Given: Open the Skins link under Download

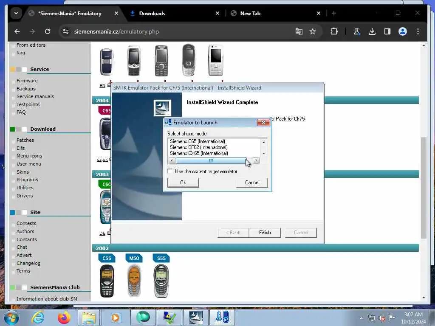Looking at the screenshot, I should (x=23, y=172).
